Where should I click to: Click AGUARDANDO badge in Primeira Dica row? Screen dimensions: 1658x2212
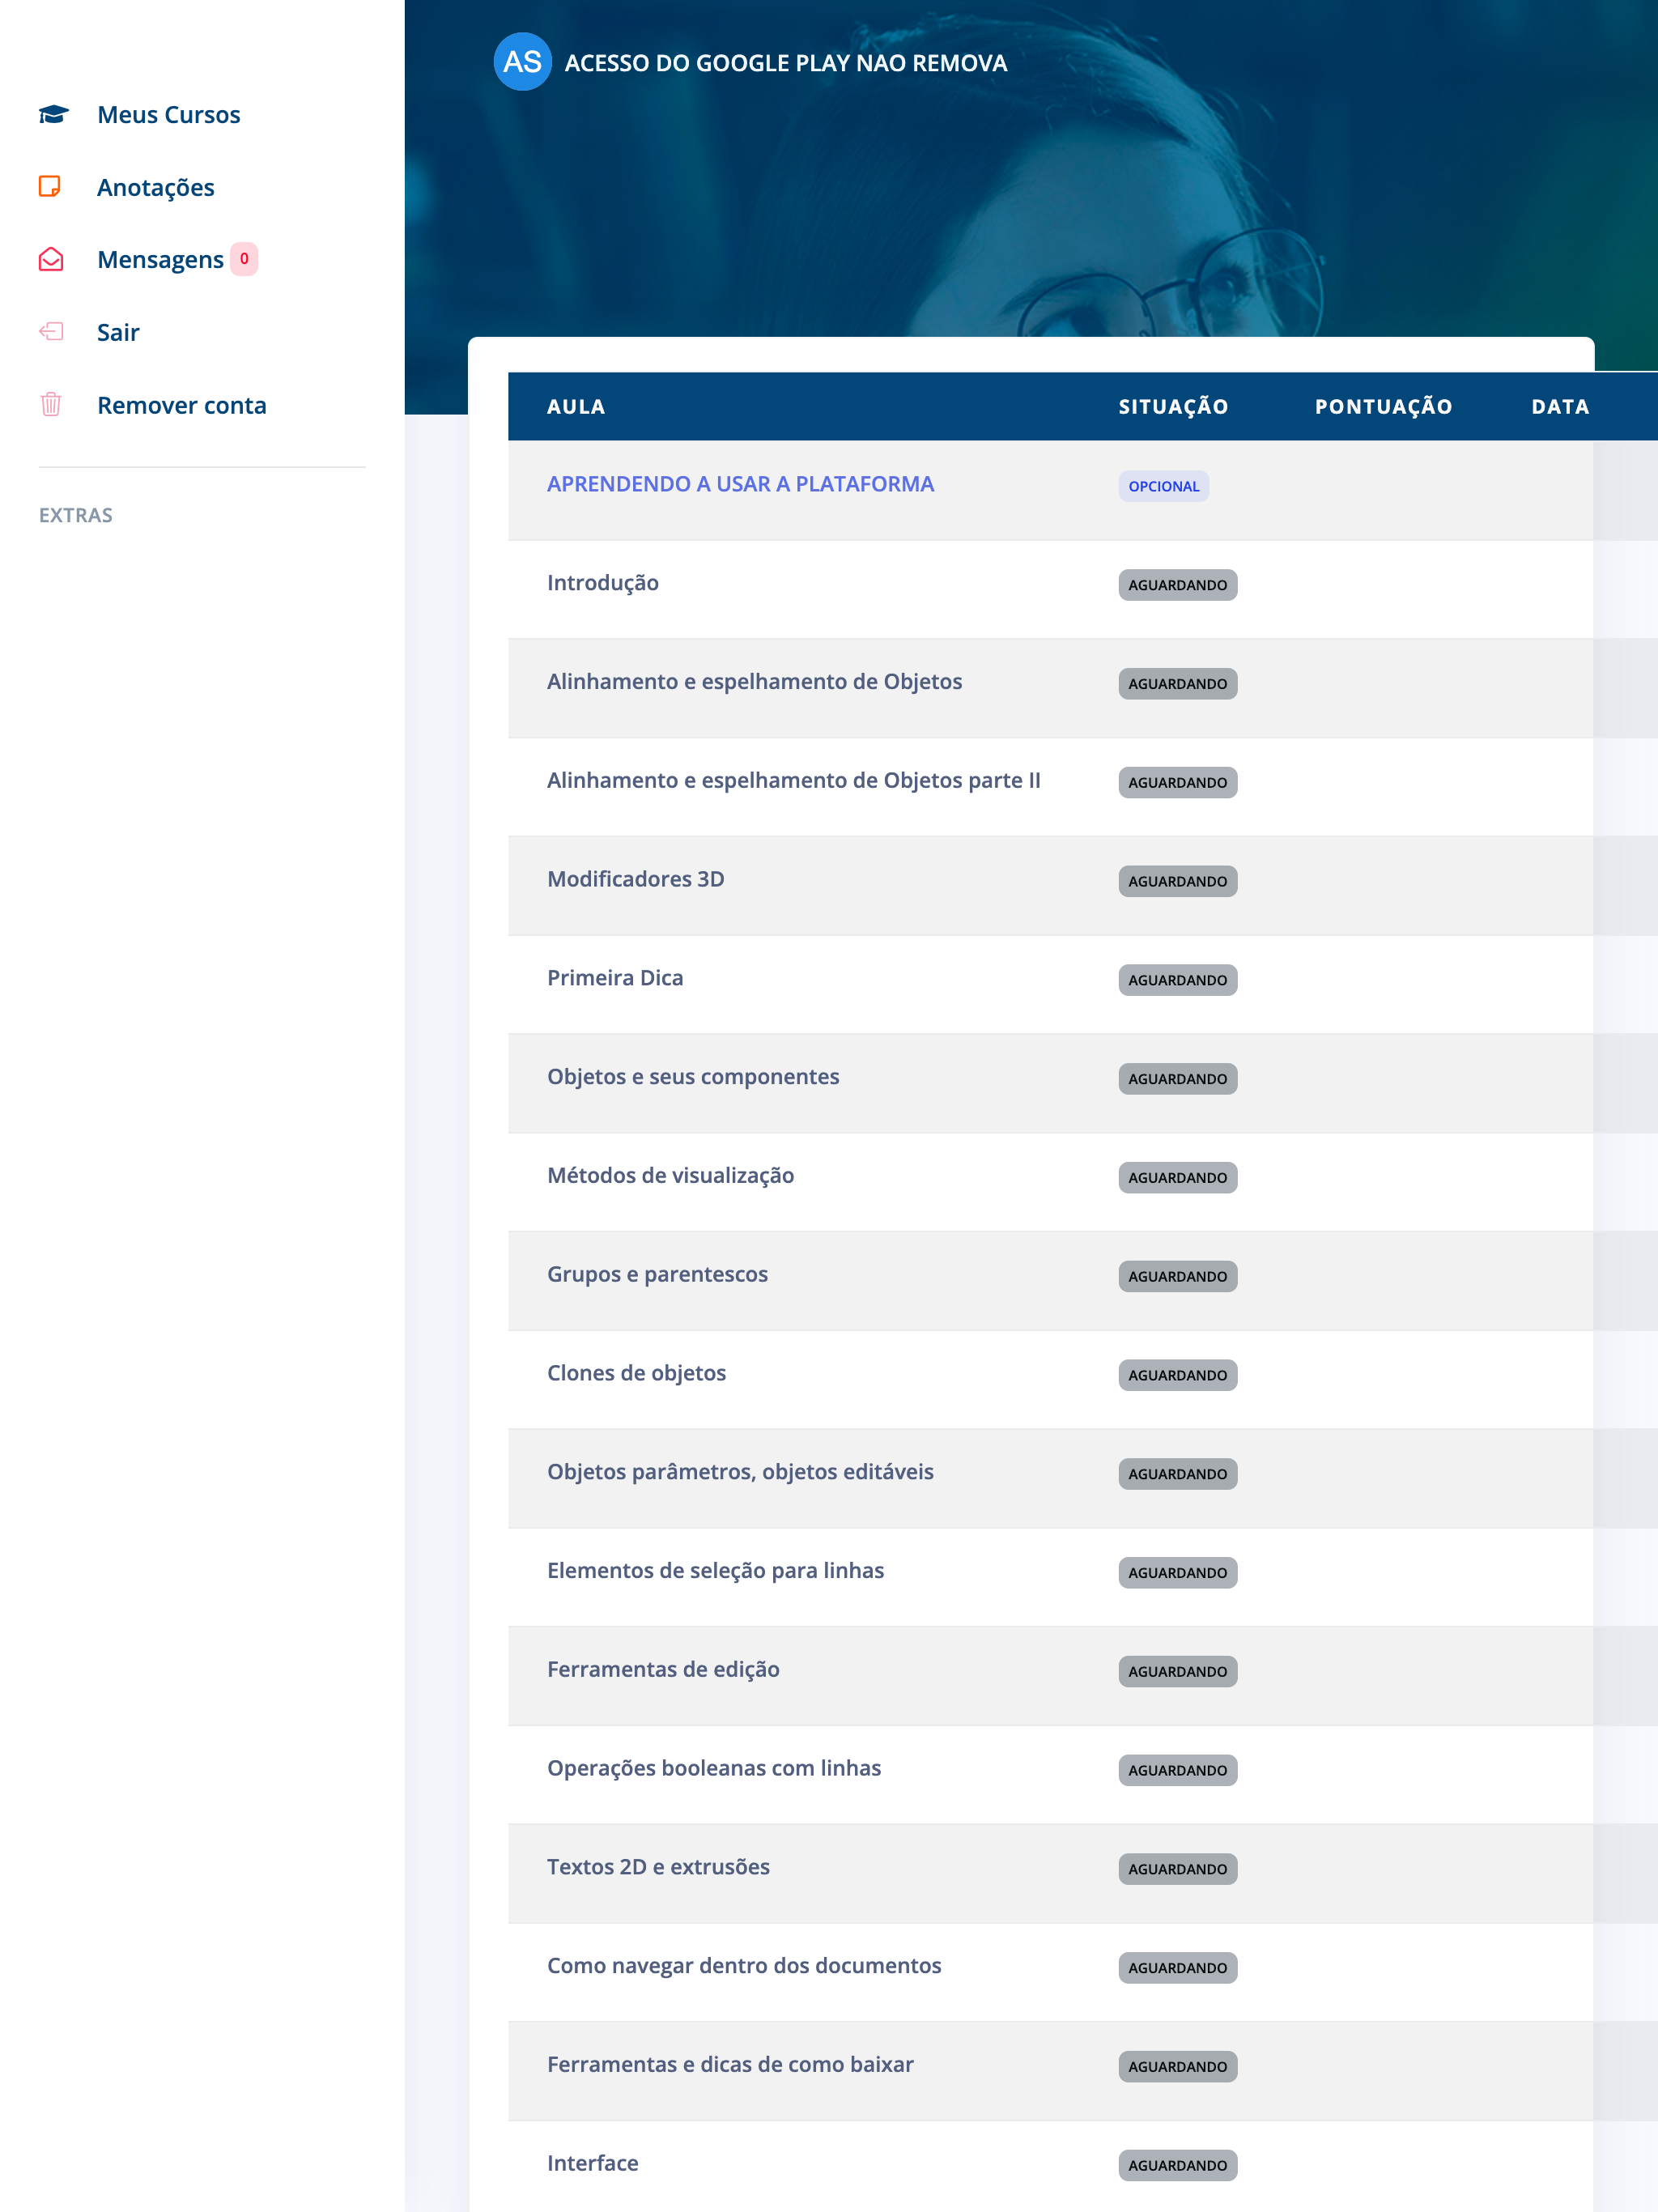coord(1177,980)
